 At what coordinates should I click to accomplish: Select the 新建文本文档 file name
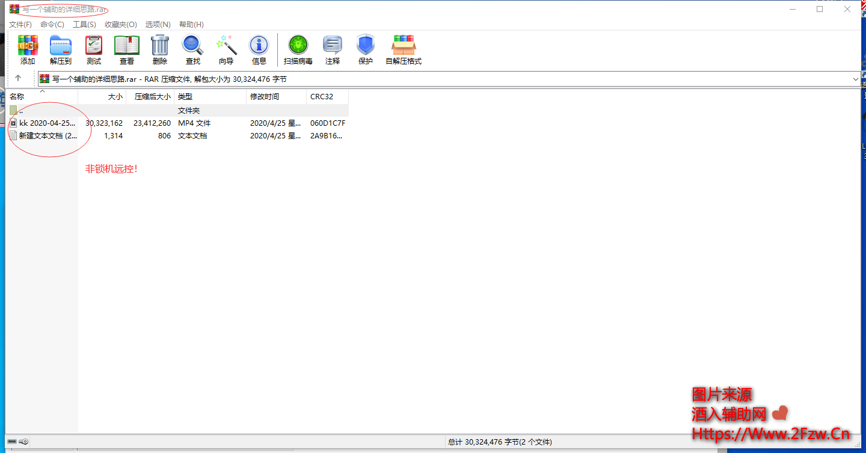[x=48, y=136]
